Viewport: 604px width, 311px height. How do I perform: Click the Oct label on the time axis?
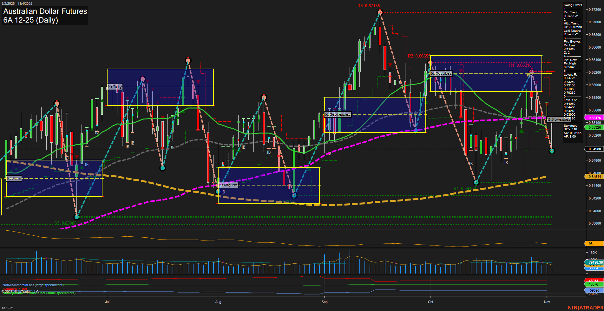(x=430, y=302)
